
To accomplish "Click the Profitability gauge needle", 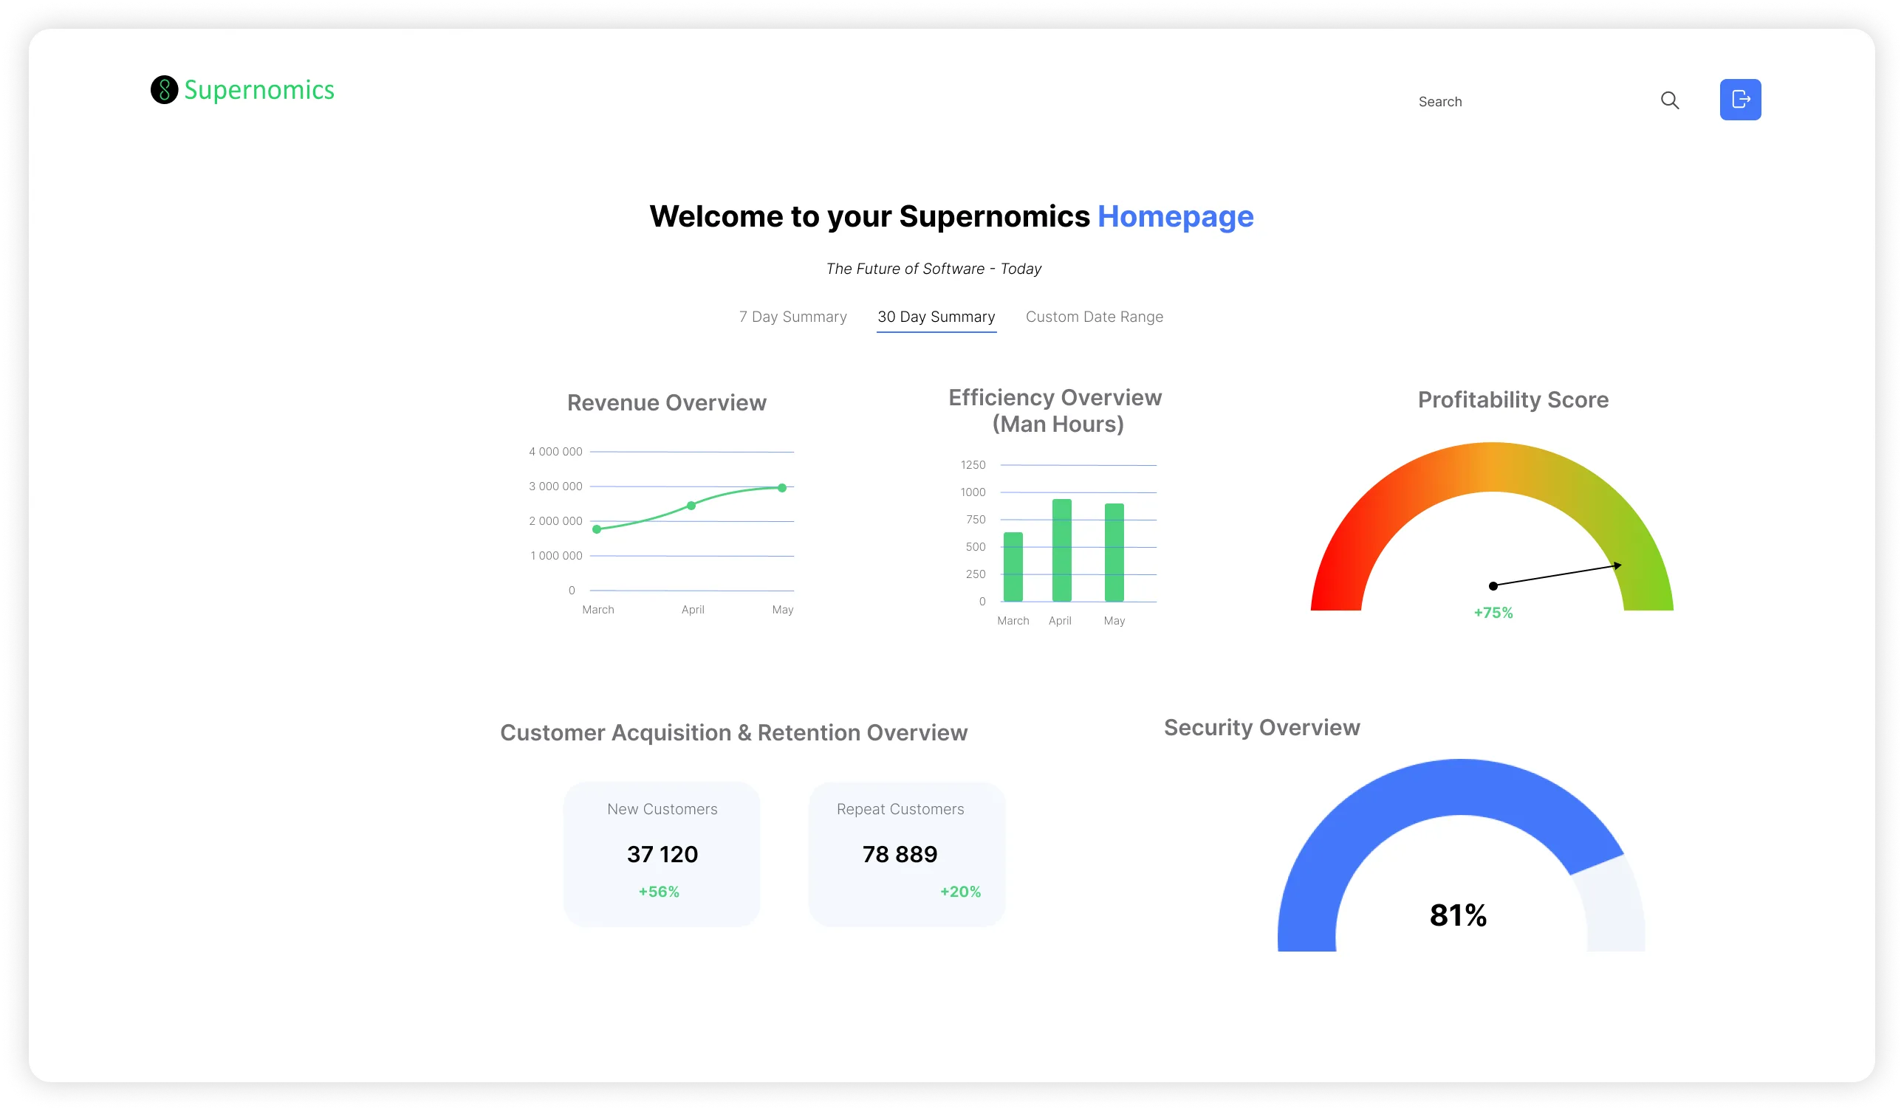I will 1556,576.
